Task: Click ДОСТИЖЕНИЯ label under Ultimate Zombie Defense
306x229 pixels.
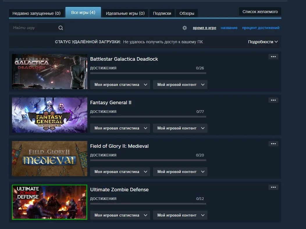Action: point(103,199)
